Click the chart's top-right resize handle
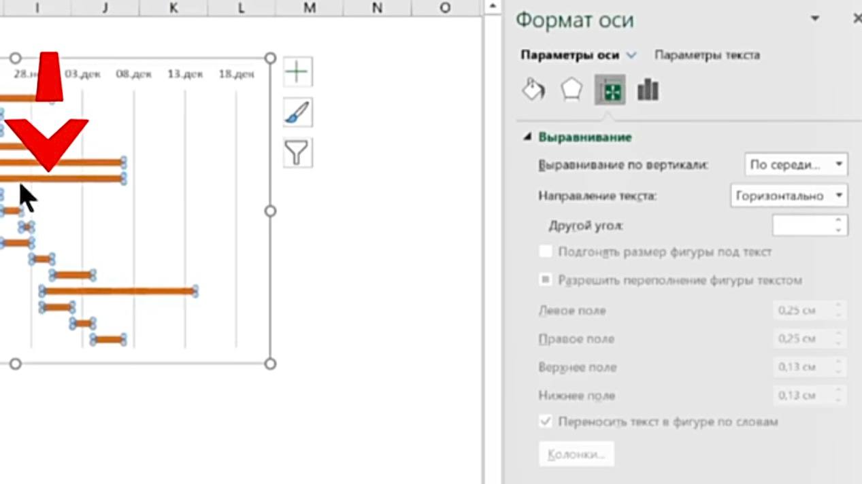Viewport: 862px width, 484px height. (x=270, y=58)
